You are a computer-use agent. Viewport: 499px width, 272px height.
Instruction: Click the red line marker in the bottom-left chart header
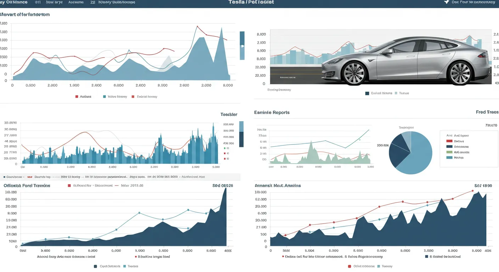(x=117, y=185)
